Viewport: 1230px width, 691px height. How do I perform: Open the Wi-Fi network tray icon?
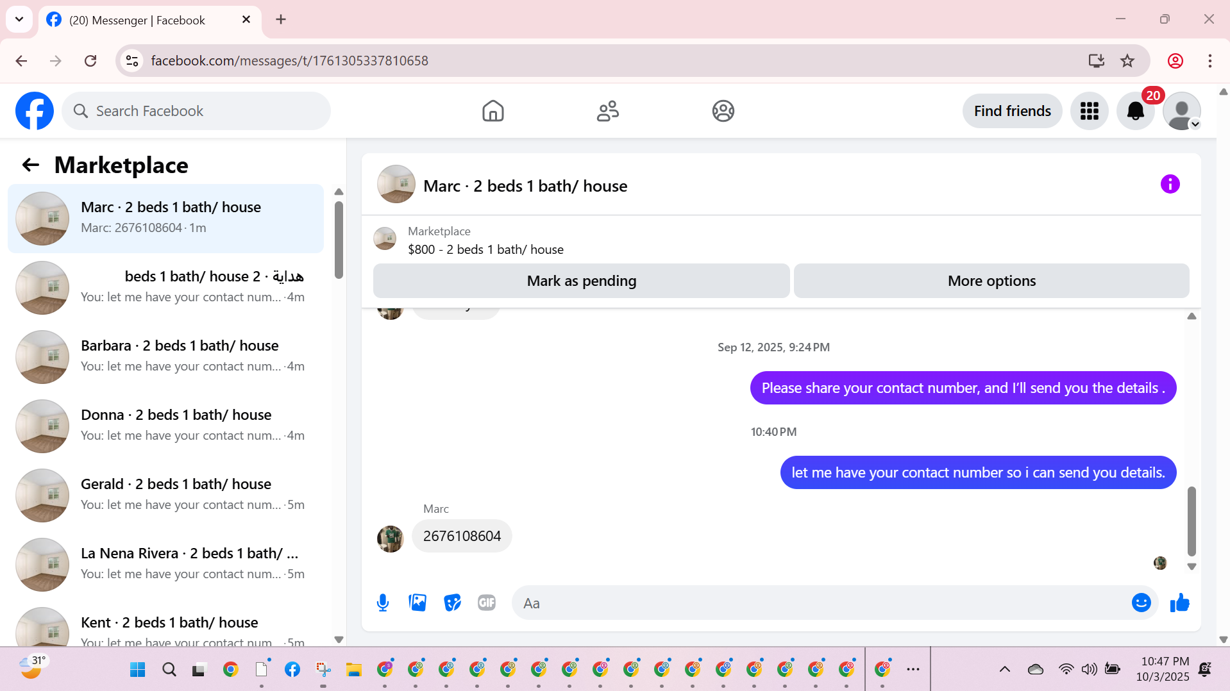tap(1066, 669)
